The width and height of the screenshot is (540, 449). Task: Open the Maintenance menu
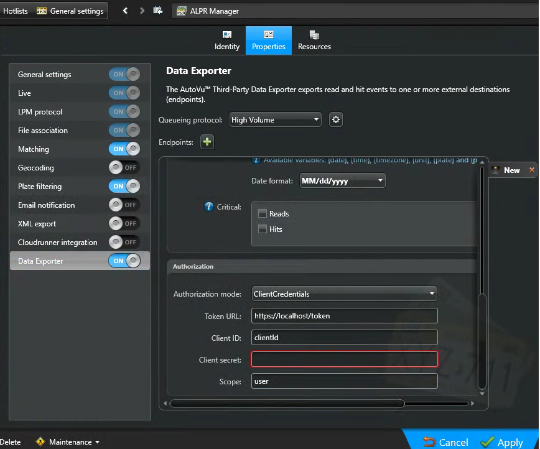click(x=68, y=442)
